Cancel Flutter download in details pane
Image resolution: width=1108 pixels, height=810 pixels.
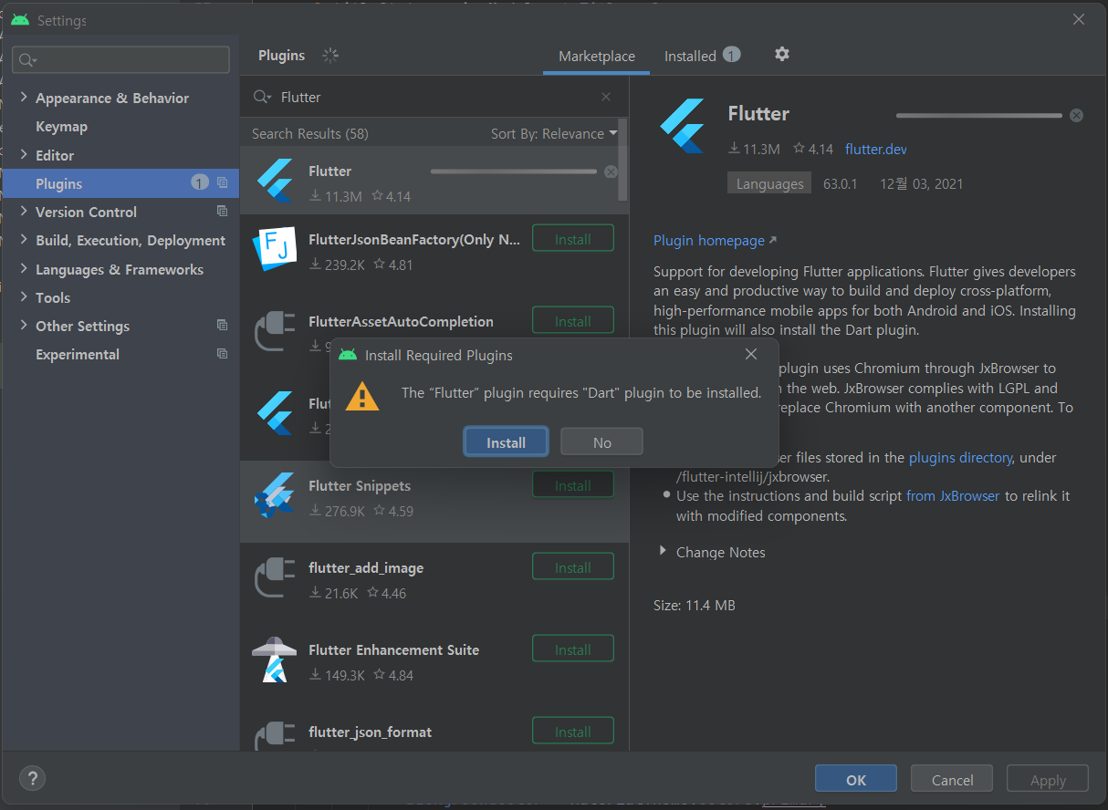[x=1076, y=115]
